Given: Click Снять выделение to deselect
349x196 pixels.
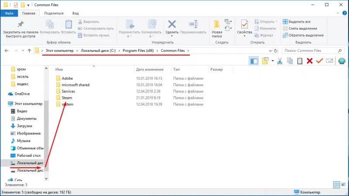Looking at the screenshot, I should pyautogui.click(x=300, y=28).
